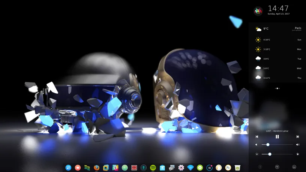
Task: Click the dim brightness sun icon
Action: (x=257, y=154)
